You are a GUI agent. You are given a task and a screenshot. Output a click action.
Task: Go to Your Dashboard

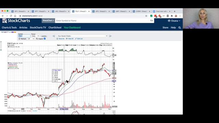tap(72, 27)
